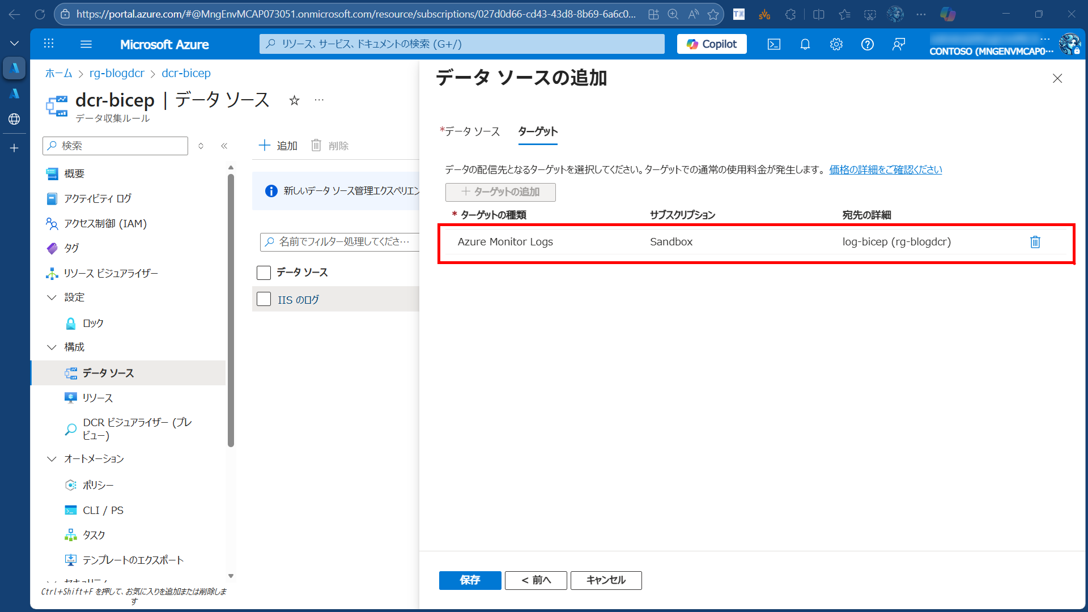
Task: Click the sidebar vertical scrollbar
Action: [x=231, y=312]
